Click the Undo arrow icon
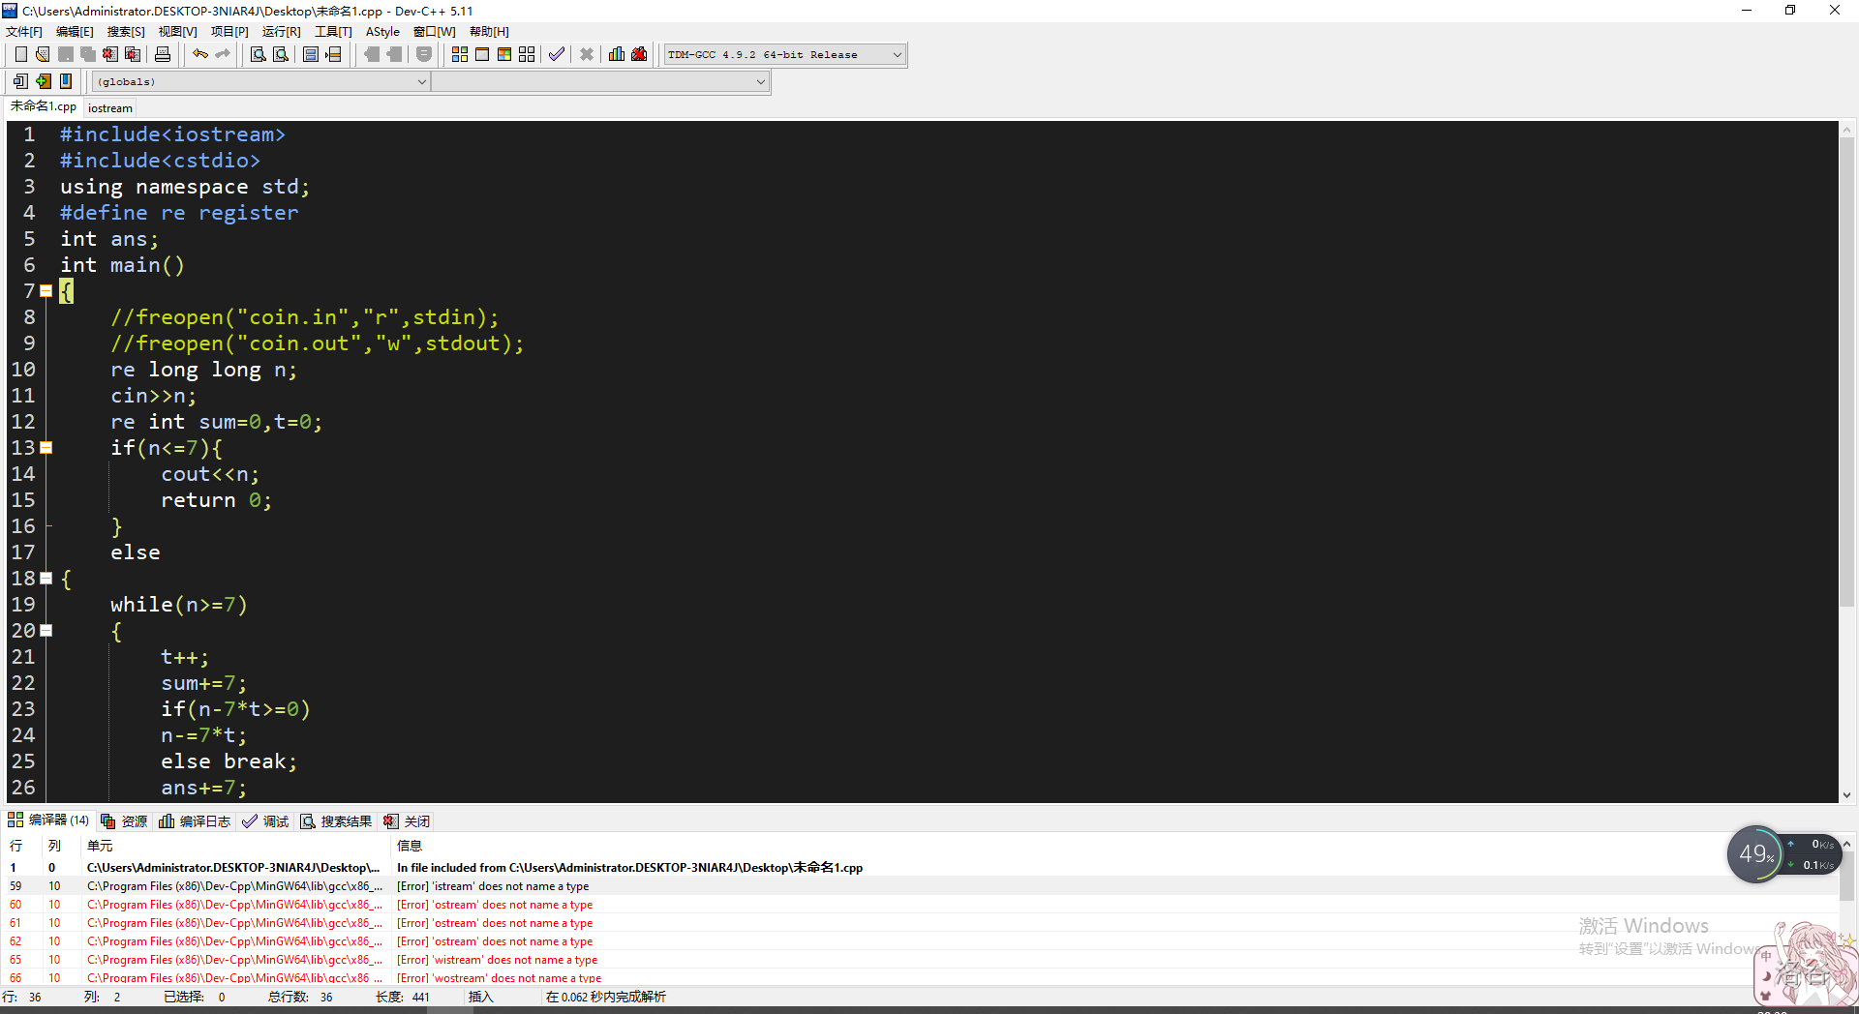 [200, 54]
